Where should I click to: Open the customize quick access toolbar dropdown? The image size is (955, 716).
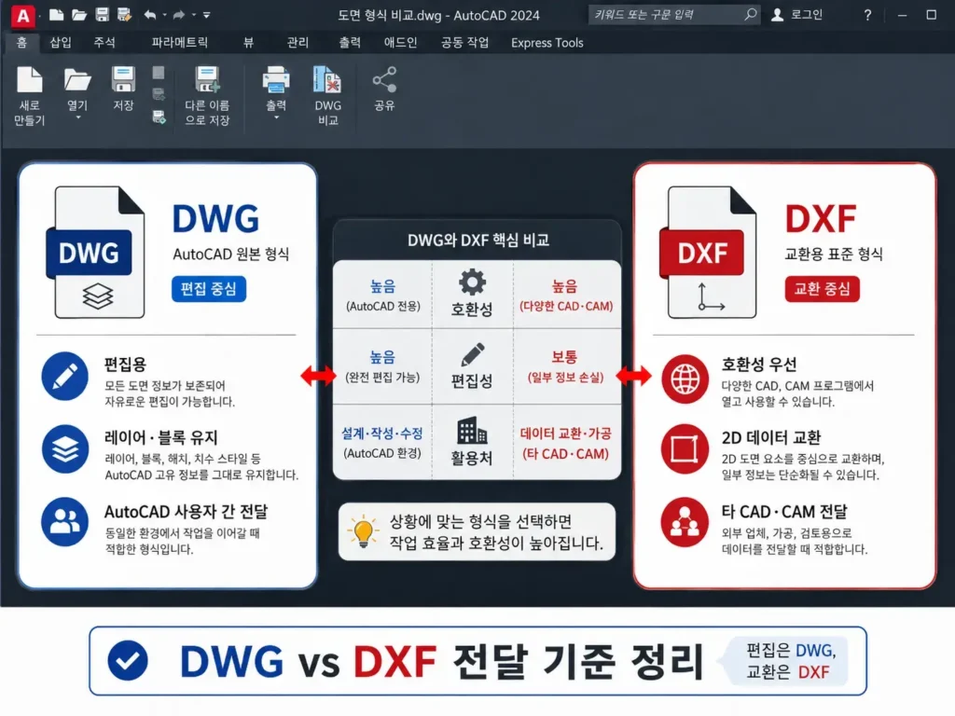click(206, 15)
